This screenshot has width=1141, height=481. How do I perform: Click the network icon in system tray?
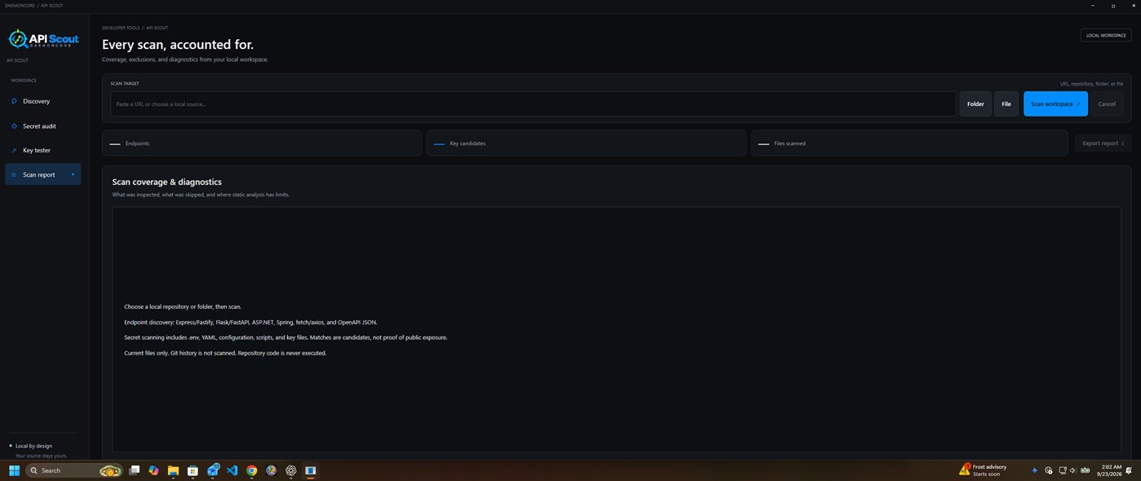pos(1062,470)
